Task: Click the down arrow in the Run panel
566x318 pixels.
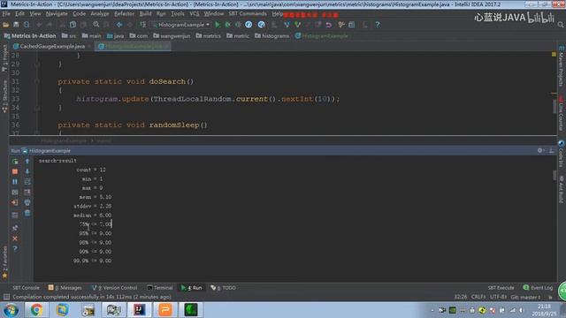Action: click(x=27, y=171)
